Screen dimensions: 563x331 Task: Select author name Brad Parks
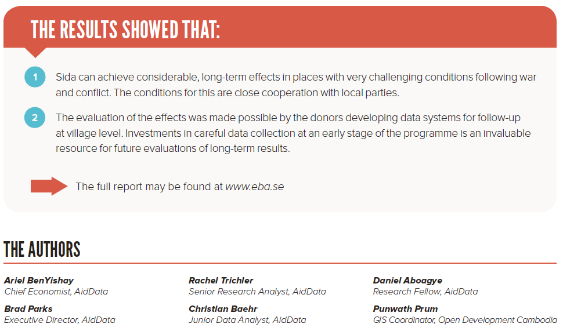click(x=28, y=309)
